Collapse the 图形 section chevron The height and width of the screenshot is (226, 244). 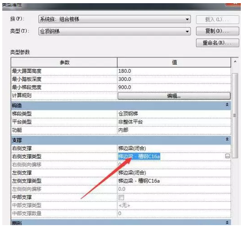227,222
